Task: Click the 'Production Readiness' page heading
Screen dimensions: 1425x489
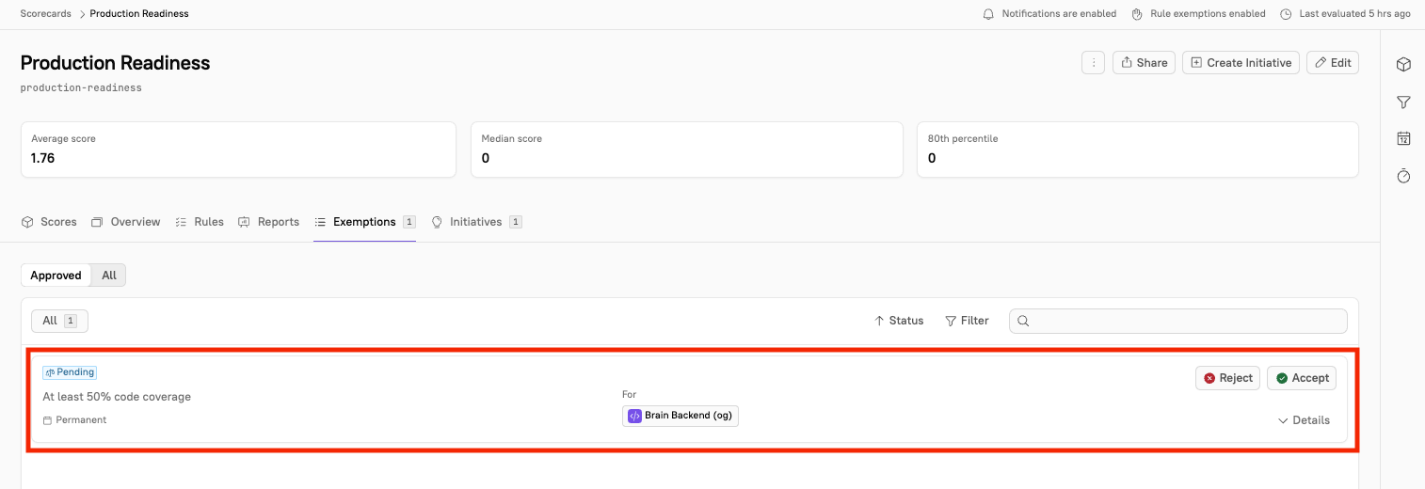Action: click(x=115, y=63)
